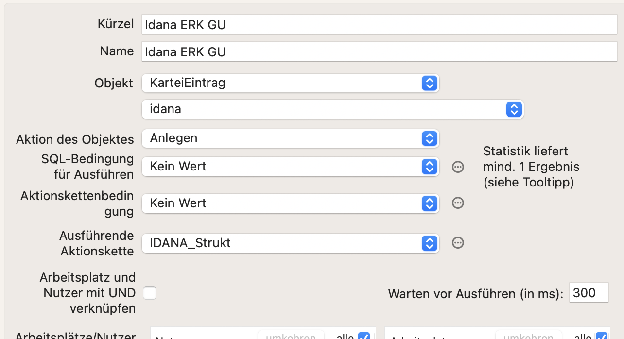Click the right 'umkehren' button
Image resolution: width=624 pixels, height=339 pixels.
[529, 335]
